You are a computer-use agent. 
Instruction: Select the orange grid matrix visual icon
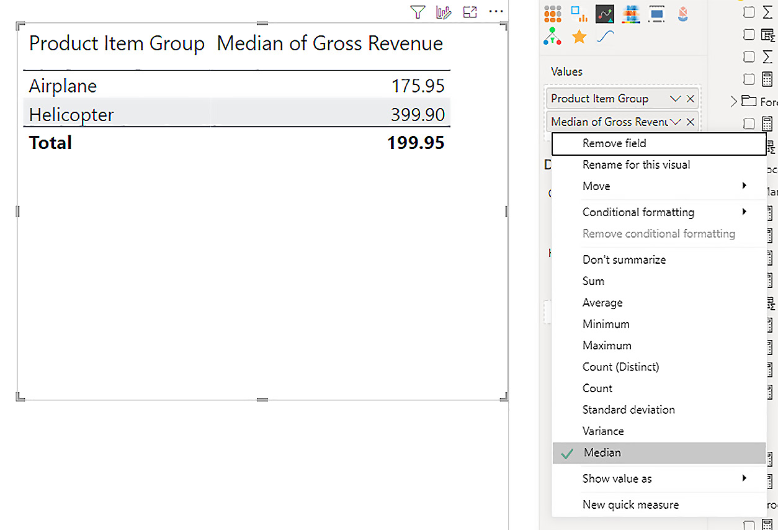[552, 14]
